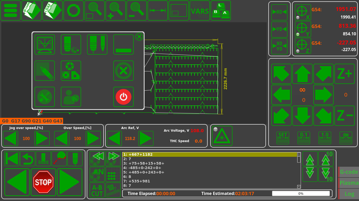Image resolution: width=359 pixels, height=201 pixels.
Task: Lower Z axis with Z− button
Action: tap(345, 116)
